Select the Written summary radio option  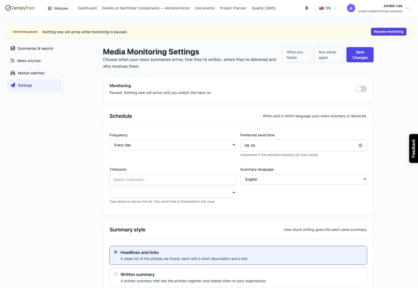click(115, 274)
